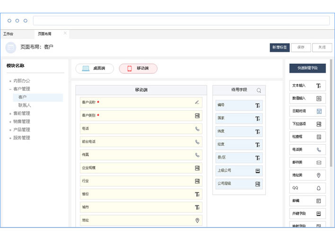Click the location pin icon in 地址 field
This screenshot has width=335, height=246.
[197, 220]
